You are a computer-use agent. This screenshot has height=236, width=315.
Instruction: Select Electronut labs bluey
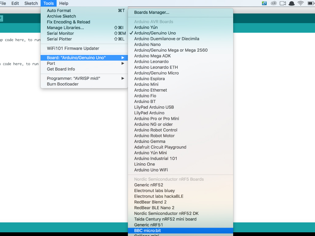tap(180, 191)
